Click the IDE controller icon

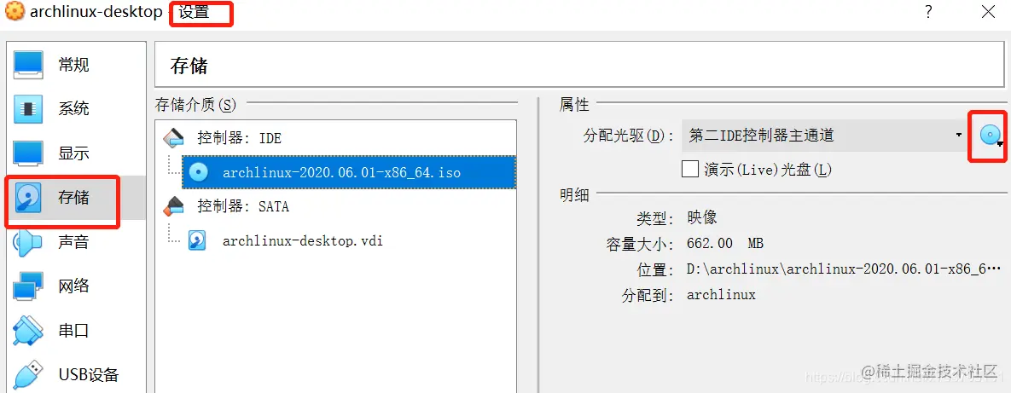coord(173,137)
